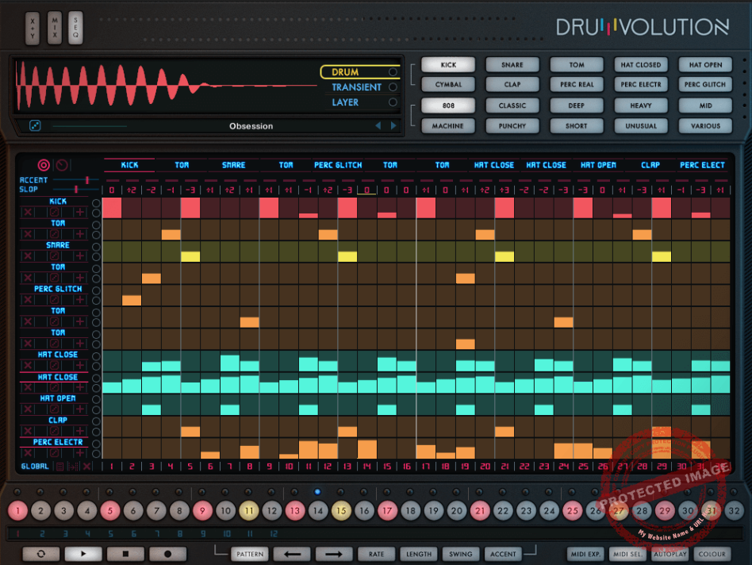Select the PERC GLITCH category button
Screen dimensions: 752x565
pos(705,84)
